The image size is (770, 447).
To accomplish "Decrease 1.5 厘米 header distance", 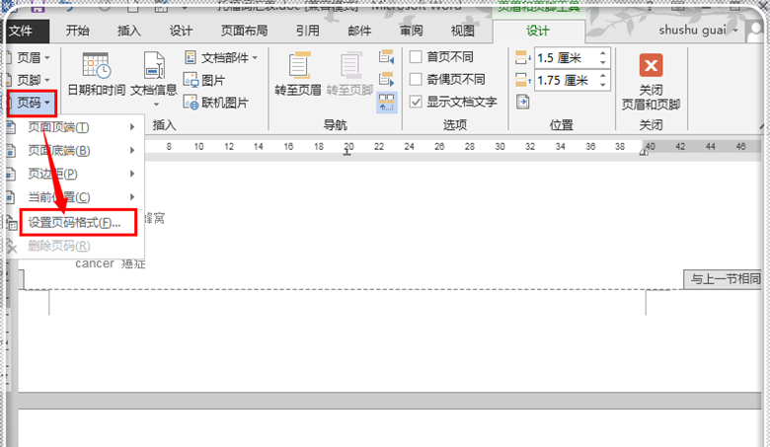I will [602, 62].
